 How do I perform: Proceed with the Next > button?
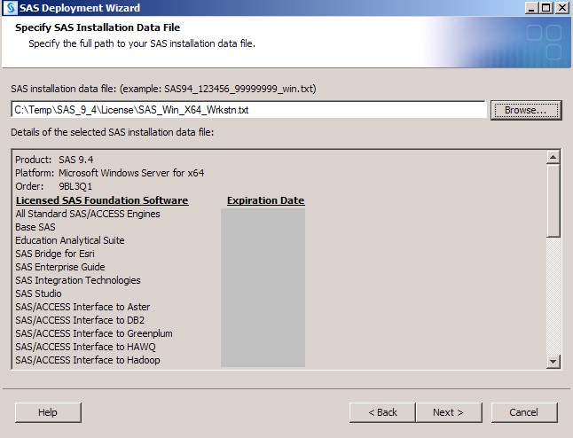[x=449, y=412]
